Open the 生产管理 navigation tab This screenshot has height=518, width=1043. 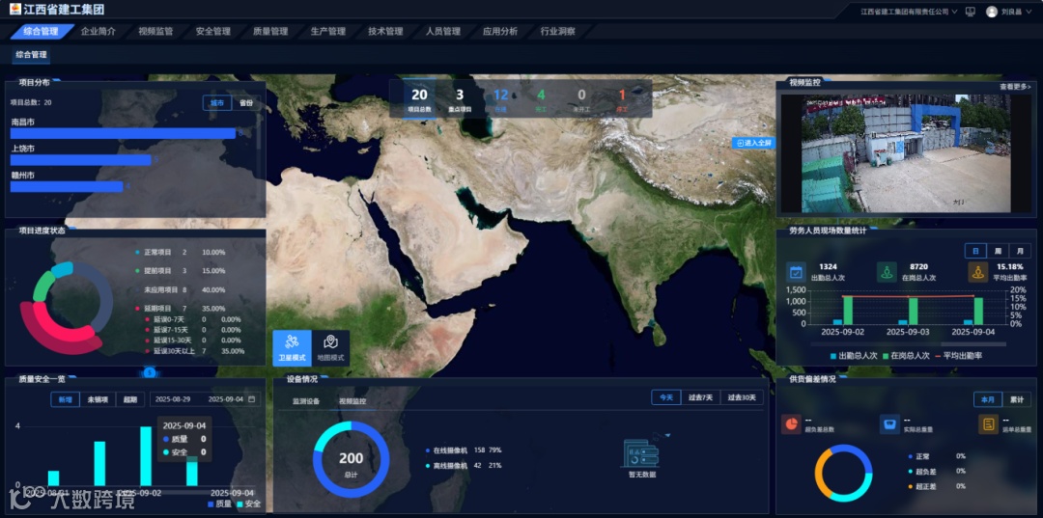pyautogui.click(x=328, y=31)
